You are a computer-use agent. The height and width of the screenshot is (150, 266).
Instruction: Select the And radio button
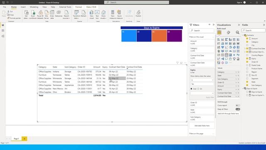pos(191,89)
